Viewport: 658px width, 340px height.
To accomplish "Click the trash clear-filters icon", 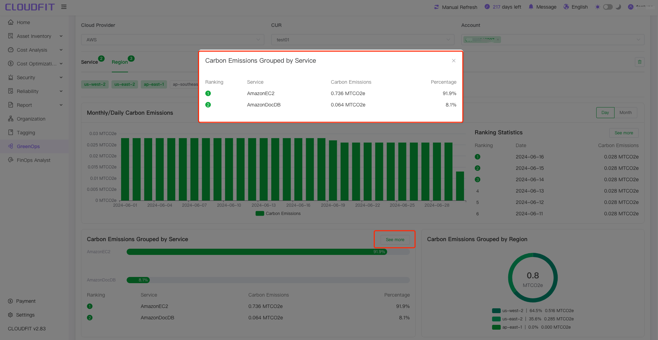I will coord(640,62).
